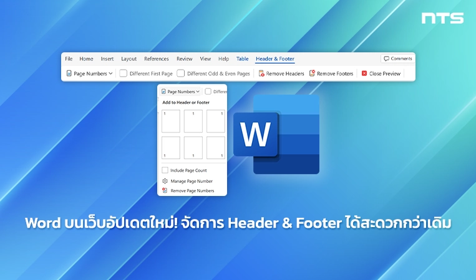Screen dimensions: 476x280
Task: Choose header top-right page number layout
Action: coord(215,121)
